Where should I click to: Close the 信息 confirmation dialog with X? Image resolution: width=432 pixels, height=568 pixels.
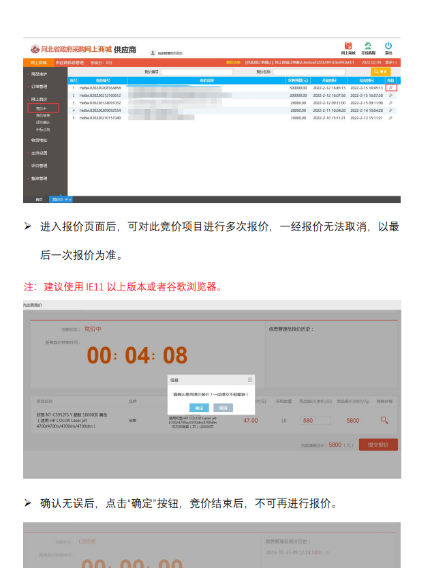click(250, 379)
